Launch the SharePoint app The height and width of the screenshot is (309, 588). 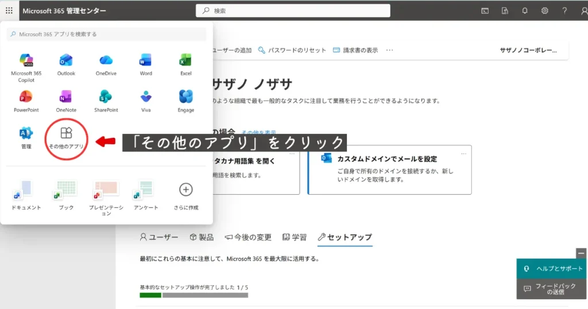106,97
